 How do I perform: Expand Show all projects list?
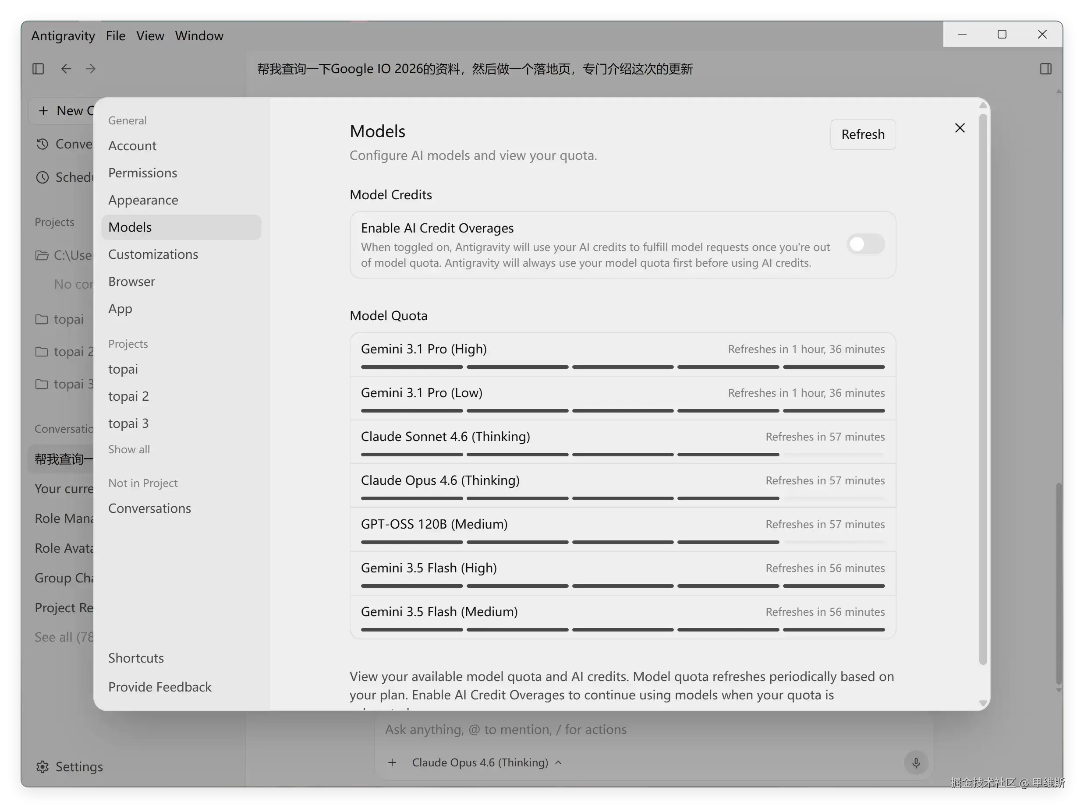[x=129, y=449]
